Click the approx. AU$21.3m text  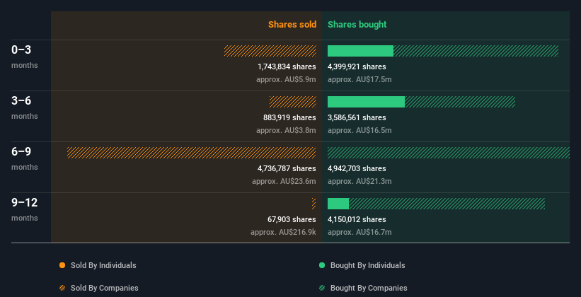(x=359, y=182)
